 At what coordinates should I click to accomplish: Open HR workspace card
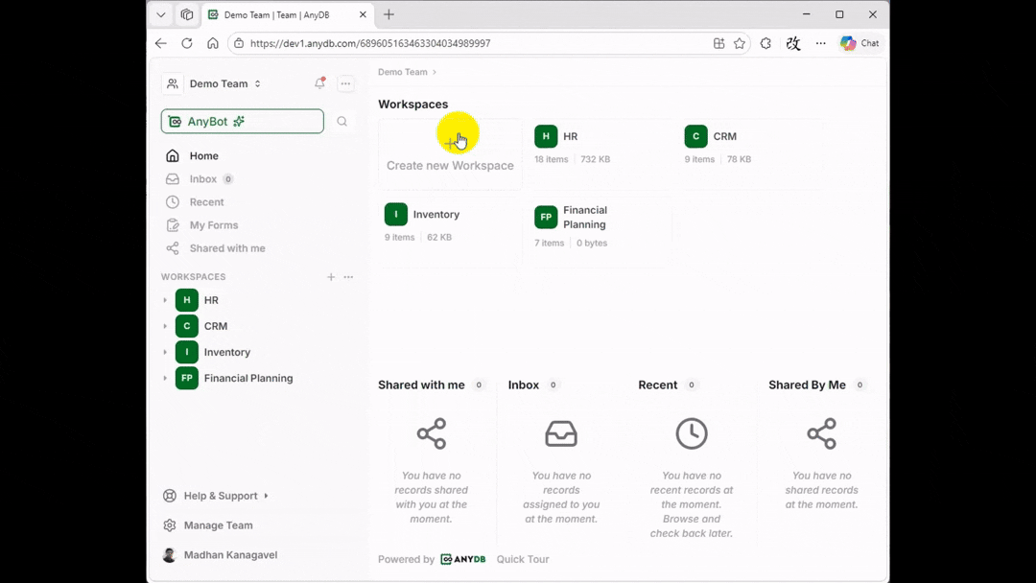(x=600, y=154)
